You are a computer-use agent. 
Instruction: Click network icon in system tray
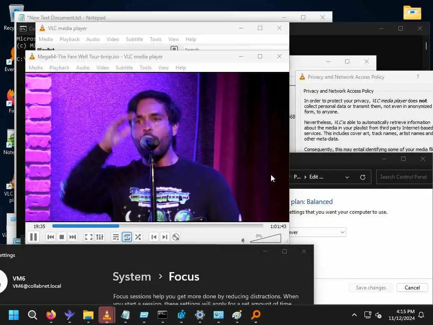pos(367,315)
